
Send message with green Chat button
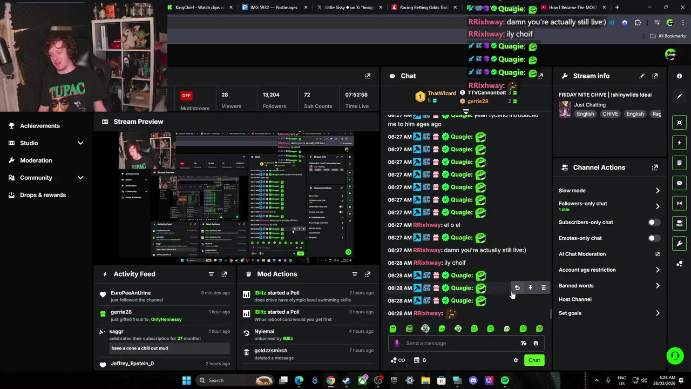click(x=534, y=360)
